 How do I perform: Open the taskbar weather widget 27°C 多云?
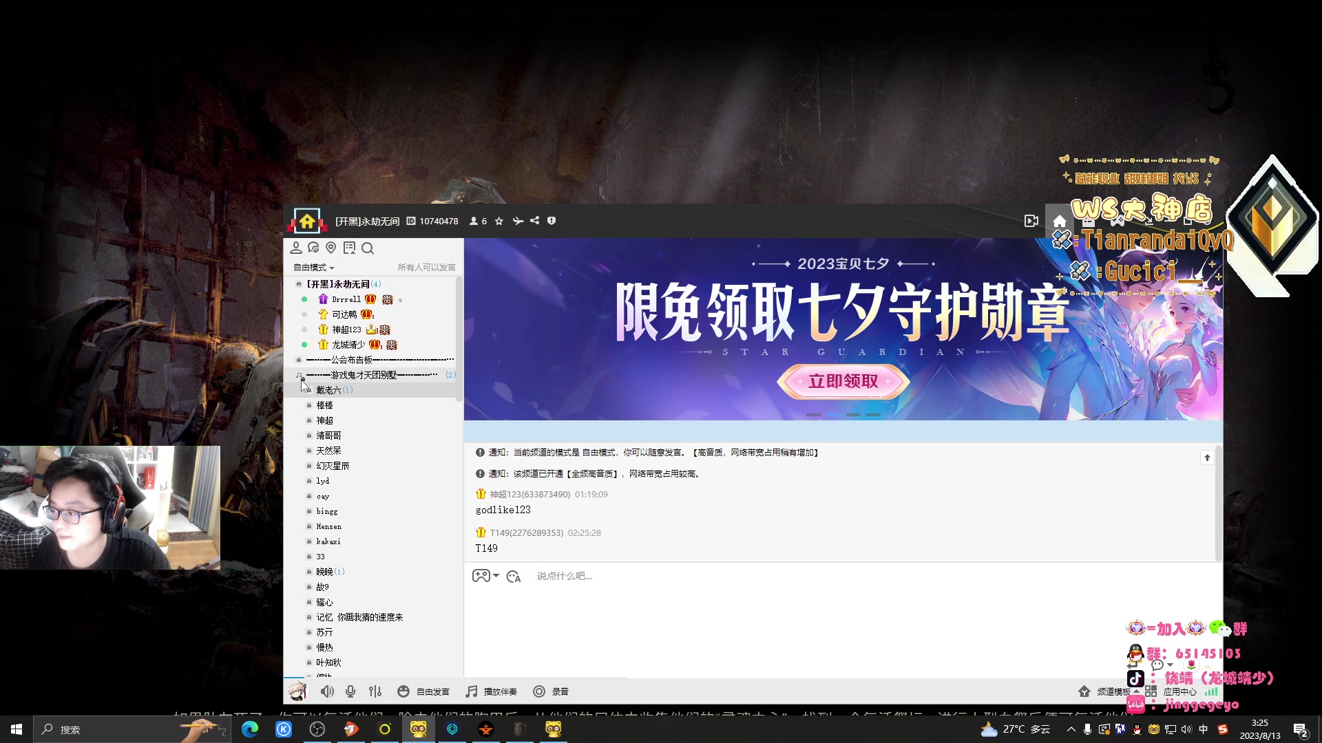click(x=1016, y=729)
